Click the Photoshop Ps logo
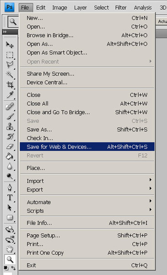 point(9,7)
